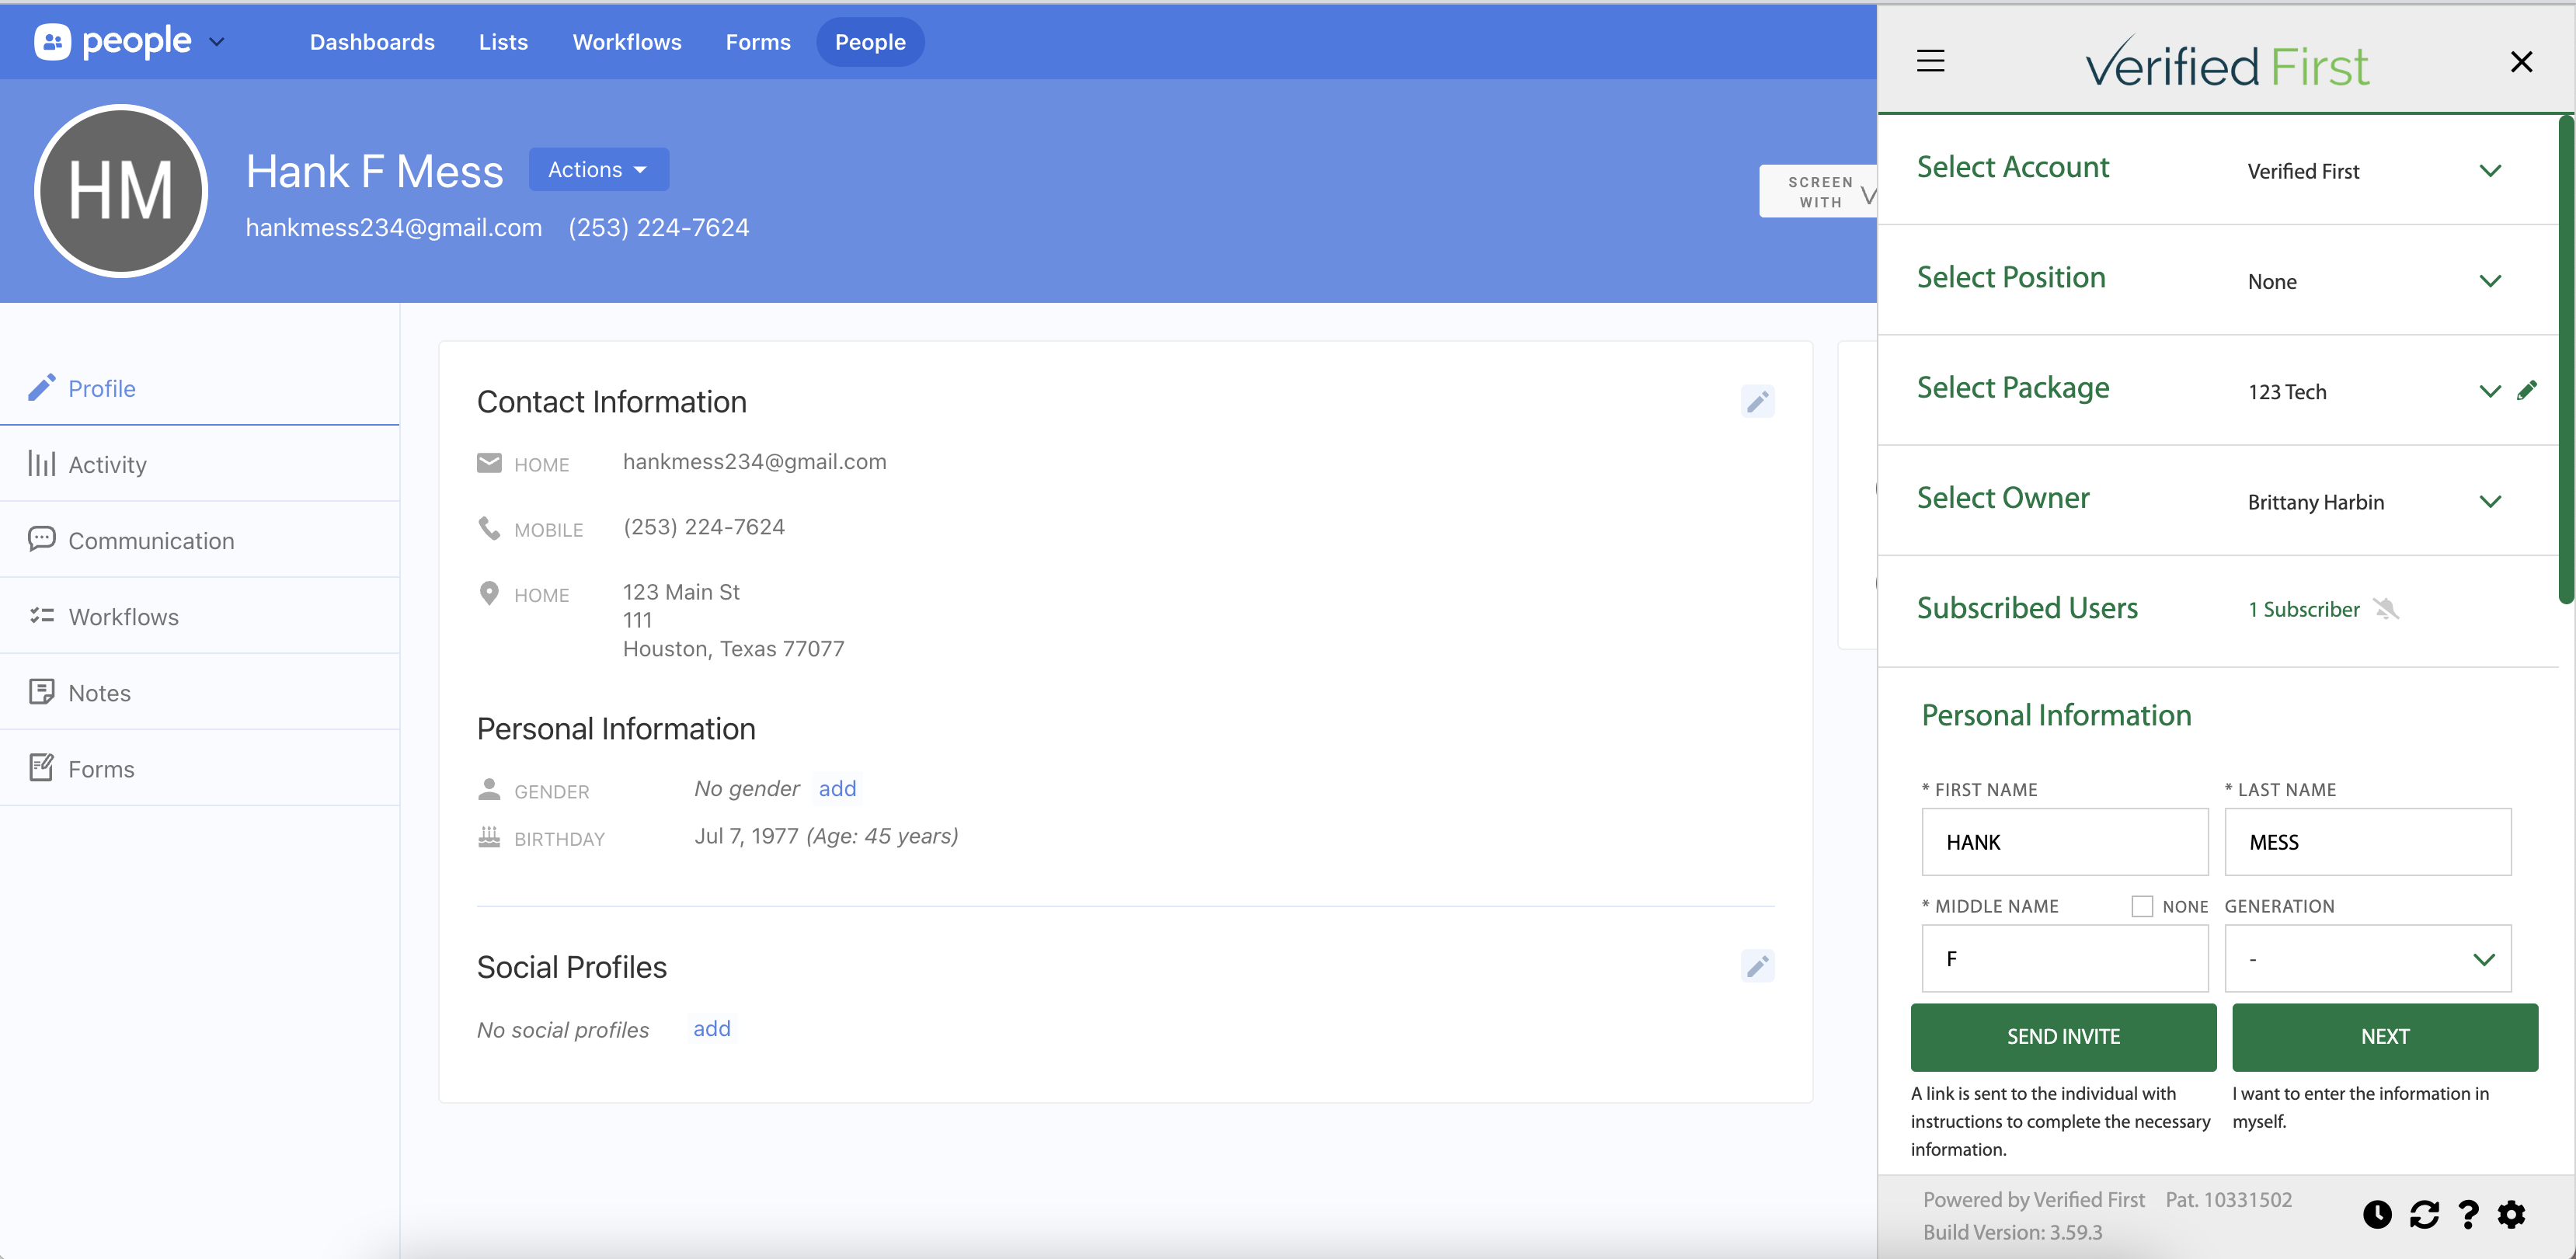This screenshot has width=2576, height=1259.
Task: Edit Social Profiles using the pencil icon
Action: pyautogui.click(x=1758, y=966)
